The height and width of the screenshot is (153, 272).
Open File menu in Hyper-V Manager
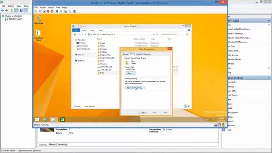click(3, 6)
